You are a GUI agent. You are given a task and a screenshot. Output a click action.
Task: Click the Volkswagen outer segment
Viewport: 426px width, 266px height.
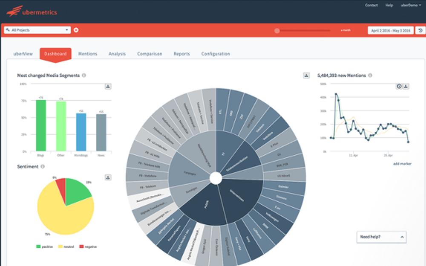point(273,217)
